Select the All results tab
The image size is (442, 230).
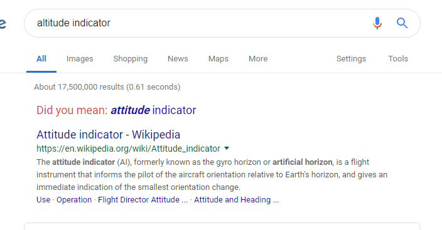[41, 58]
